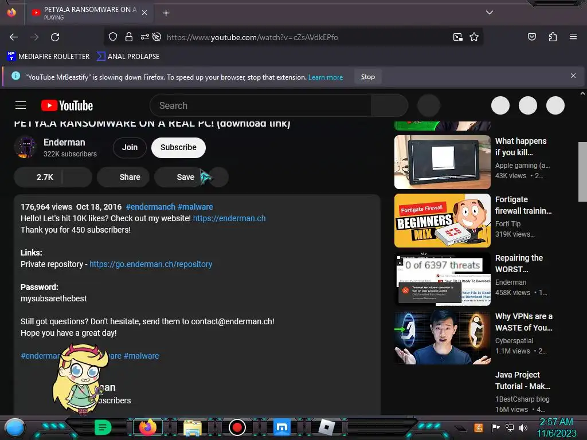The width and height of the screenshot is (587, 440).
Task: Click the Fortigate firewall training title
Action: (523, 205)
